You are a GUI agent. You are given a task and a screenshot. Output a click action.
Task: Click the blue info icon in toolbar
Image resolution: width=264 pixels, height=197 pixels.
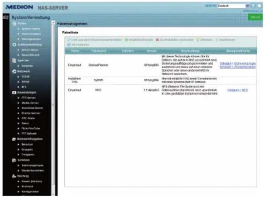(69, 45)
